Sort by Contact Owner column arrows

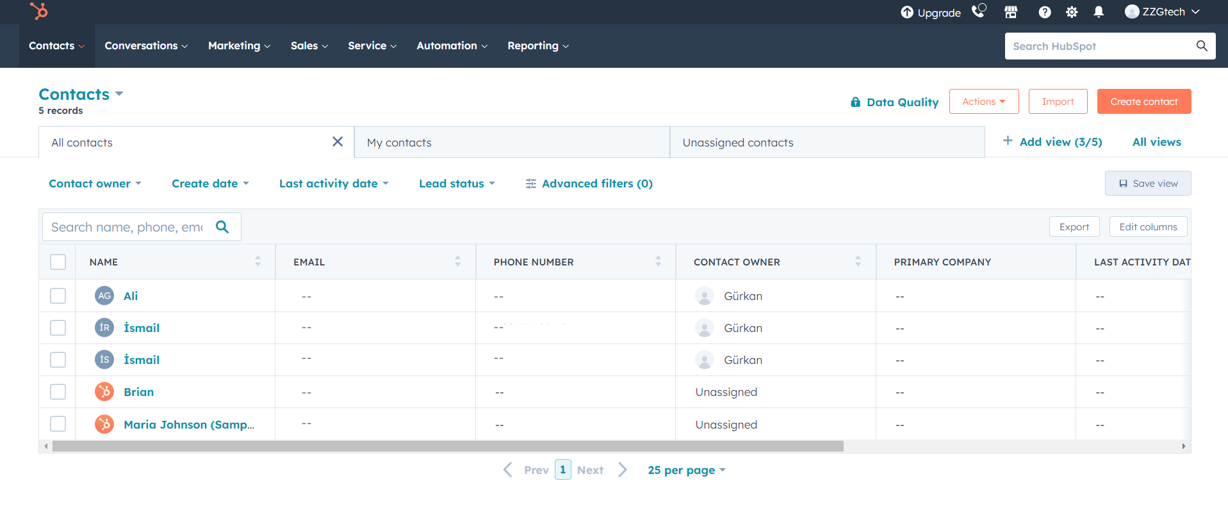click(858, 261)
